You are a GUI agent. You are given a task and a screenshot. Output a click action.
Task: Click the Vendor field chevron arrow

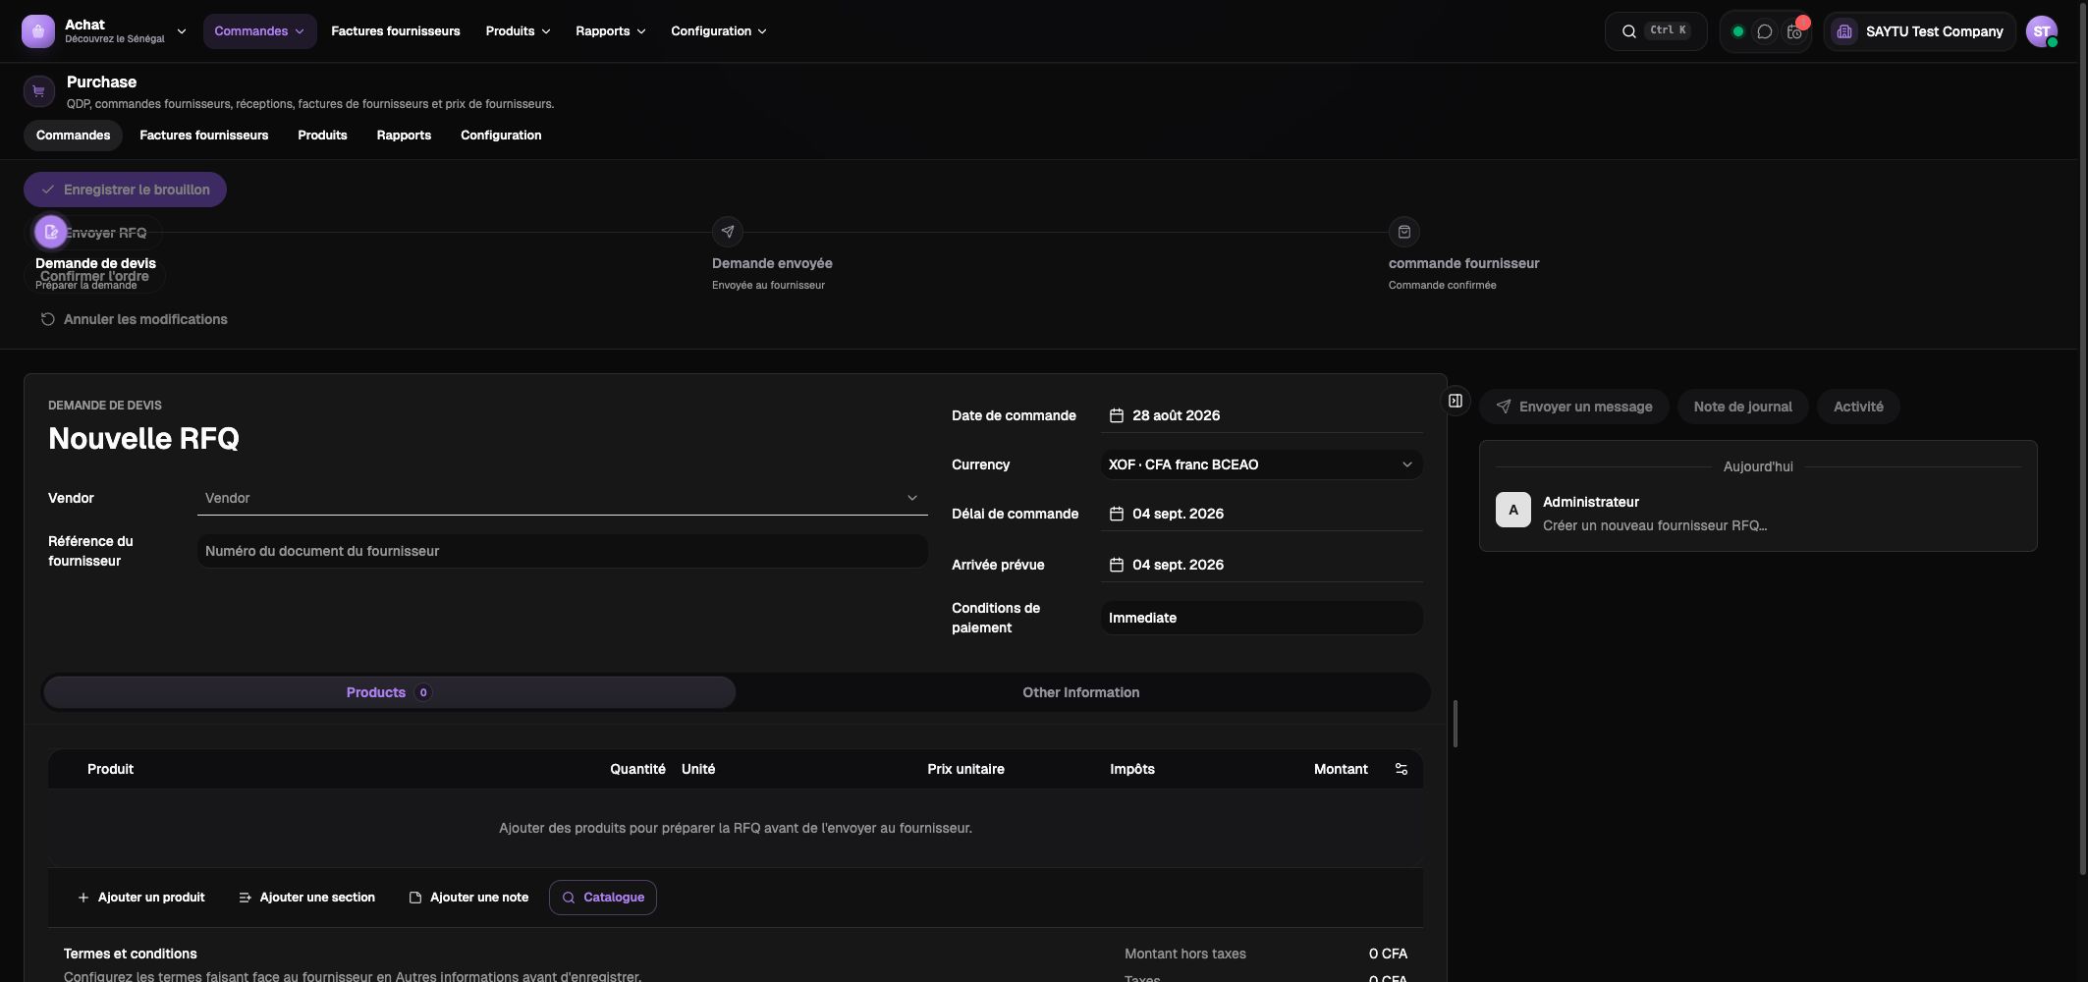point(912,498)
